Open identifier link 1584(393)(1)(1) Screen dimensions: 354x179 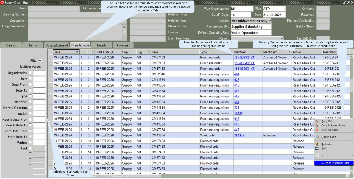pyautogui.click(x=245, y=58)
